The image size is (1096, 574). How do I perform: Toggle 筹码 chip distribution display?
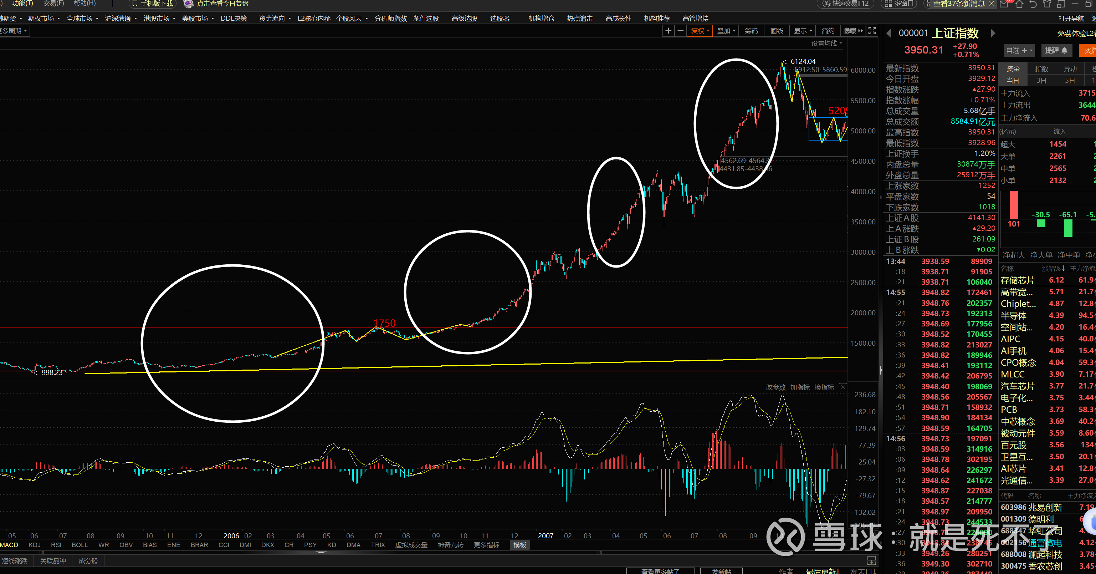click(751, 31)
